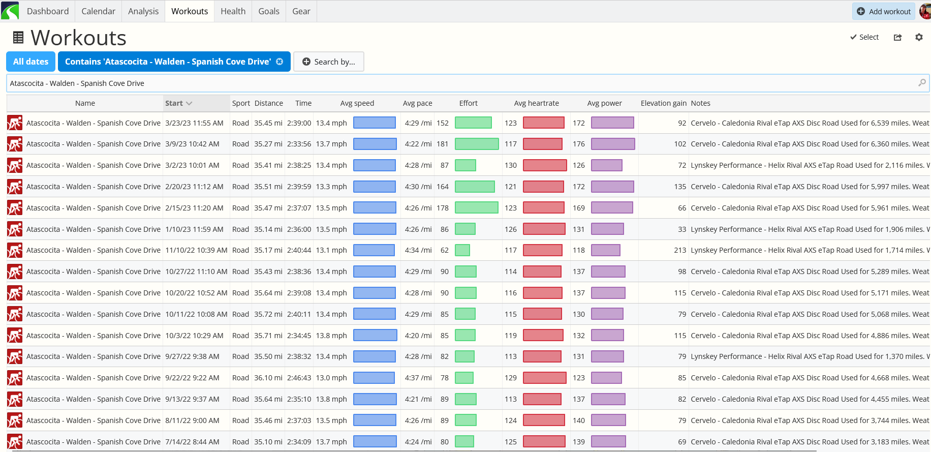Screen dimensions: 931x452
Task: Toggle Select mode for workouts
Action: (864, 37)
